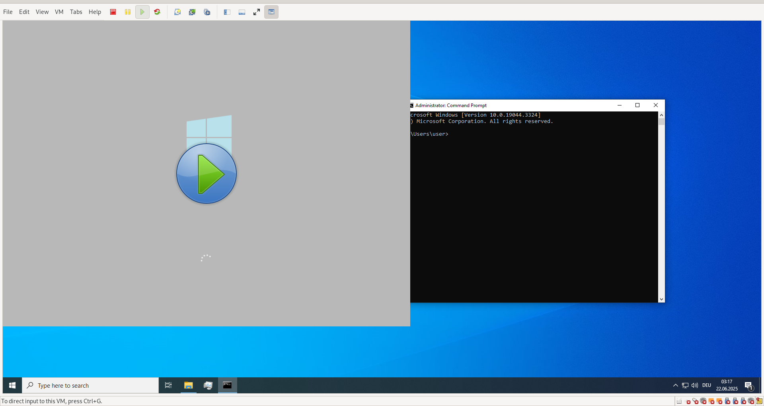Open the Windows Start menu in the VM

click(12, 385)
